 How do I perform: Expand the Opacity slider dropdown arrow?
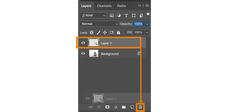tap(147, 24)
